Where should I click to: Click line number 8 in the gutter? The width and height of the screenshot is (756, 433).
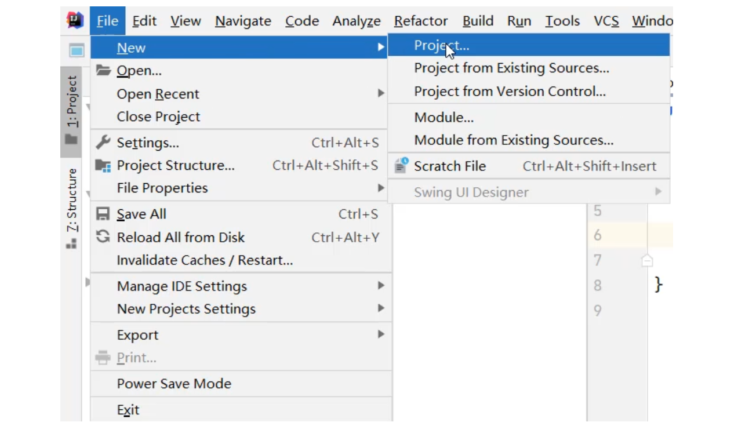(x=598, y=285)
